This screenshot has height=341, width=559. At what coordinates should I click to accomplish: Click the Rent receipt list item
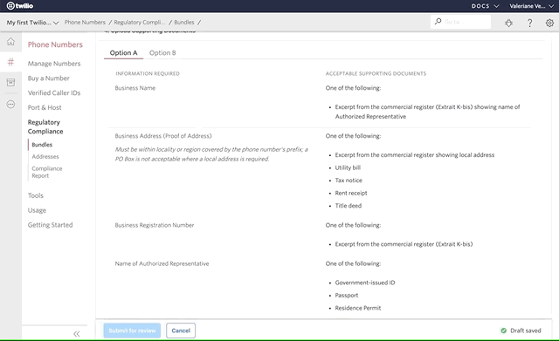click(351, 194)
